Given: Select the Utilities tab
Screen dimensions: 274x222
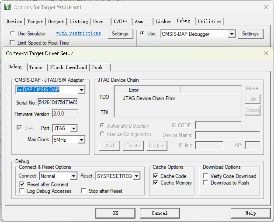Looking at the screenshot, I should tap(210, 21).
